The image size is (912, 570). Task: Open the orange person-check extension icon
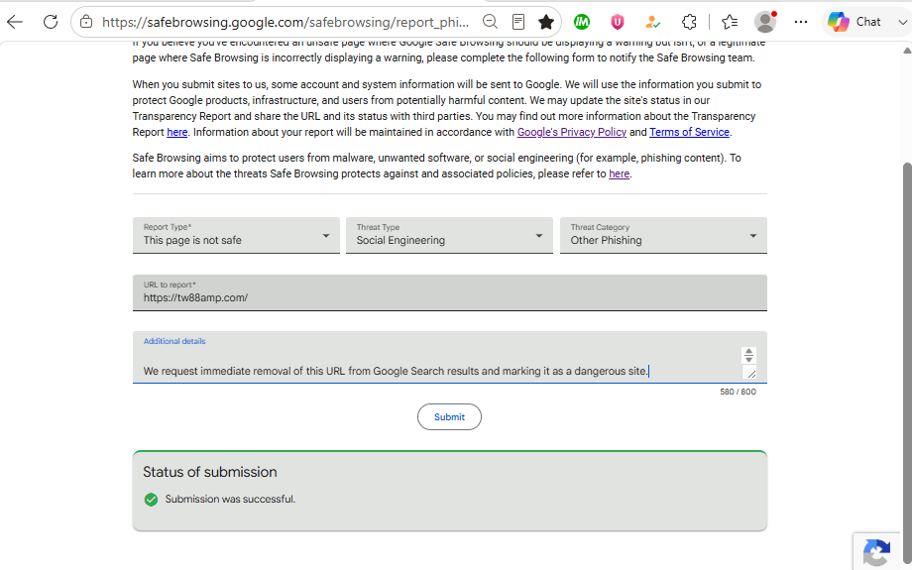(653, 22)
